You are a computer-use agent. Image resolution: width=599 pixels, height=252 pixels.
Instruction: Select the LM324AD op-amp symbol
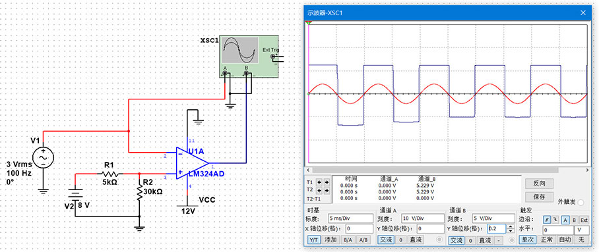click(x=192, y=163)
